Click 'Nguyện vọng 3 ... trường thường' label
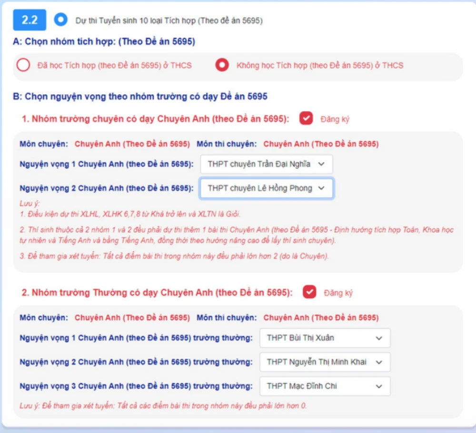This screenshot has width=476, height=433. pyautogui.click(x=136, y=386)
